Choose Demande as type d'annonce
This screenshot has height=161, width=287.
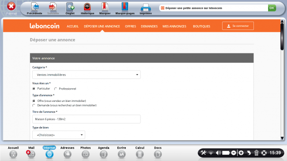[x=34, y=105]
